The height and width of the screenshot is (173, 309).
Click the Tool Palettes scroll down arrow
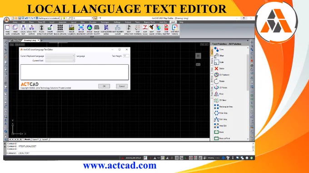click(x=248, y=139)
